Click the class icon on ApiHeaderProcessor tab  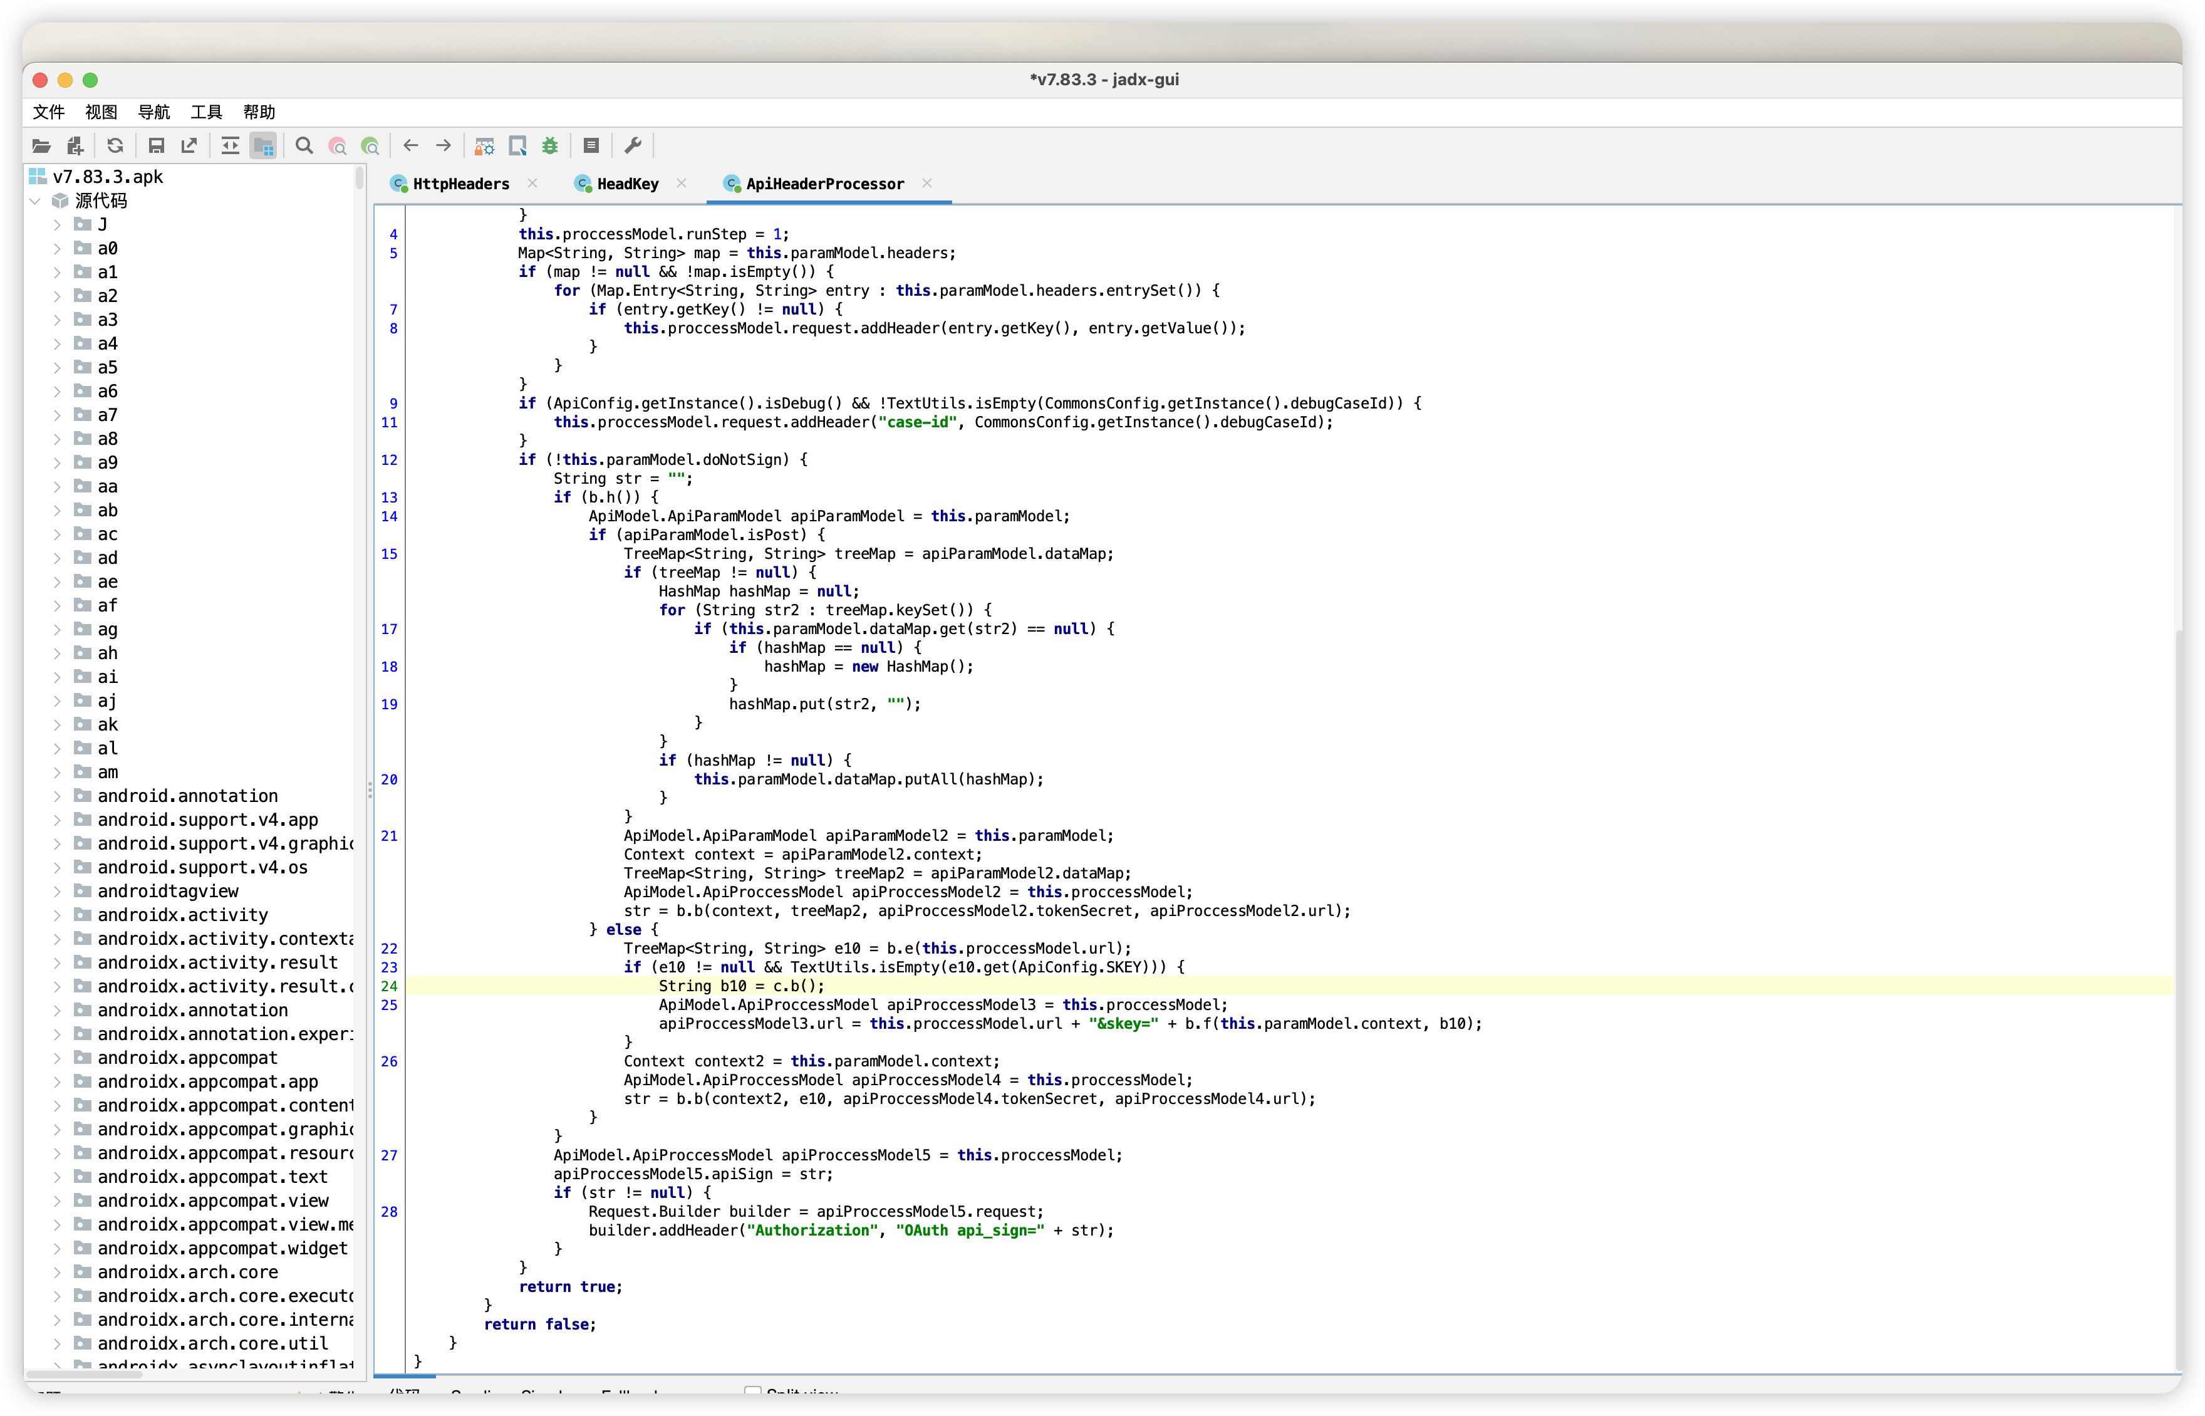click(x=732, y=184)
